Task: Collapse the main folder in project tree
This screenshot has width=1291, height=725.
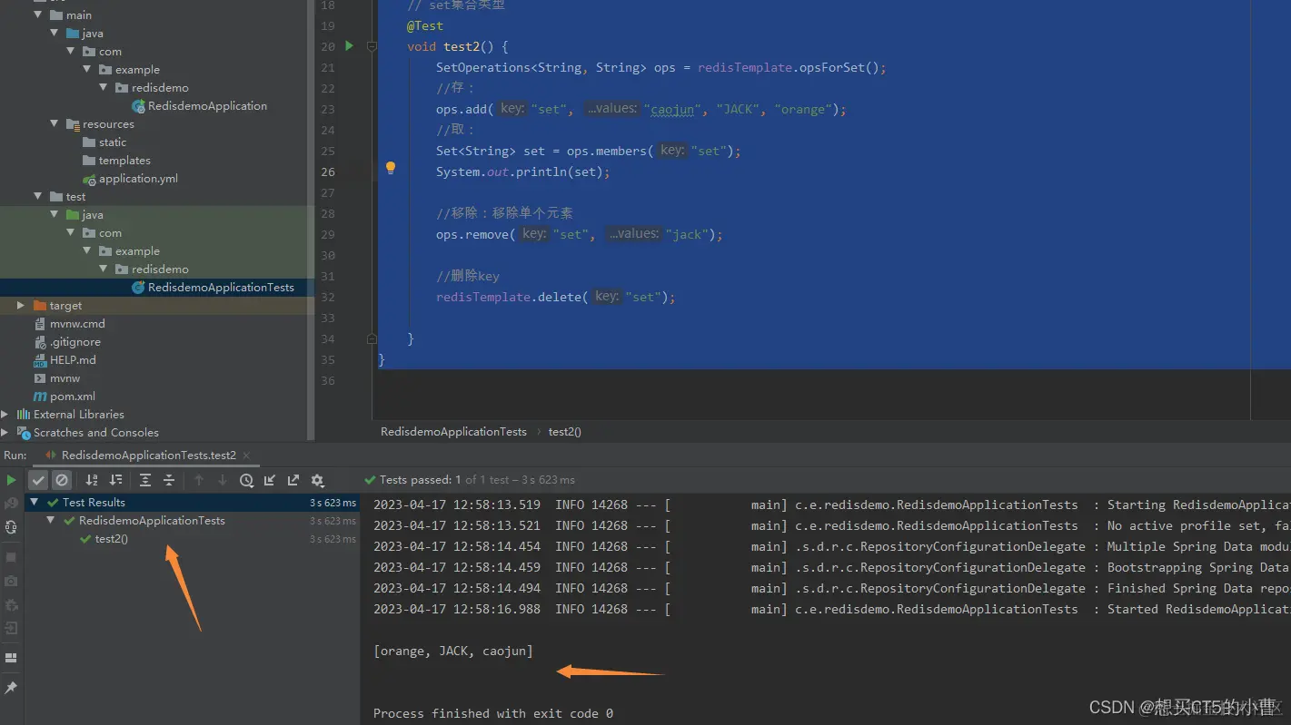Action: coord(37,15)
